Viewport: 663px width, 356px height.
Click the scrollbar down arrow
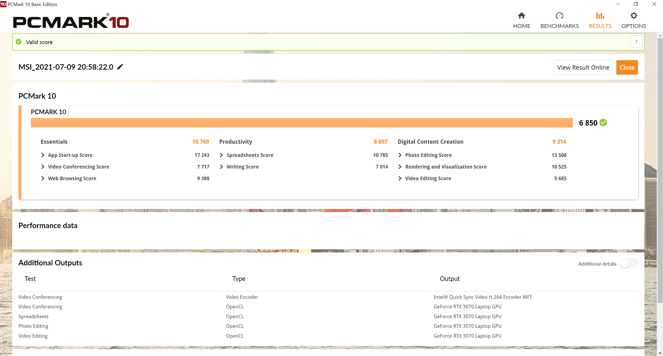pos(660,353)
